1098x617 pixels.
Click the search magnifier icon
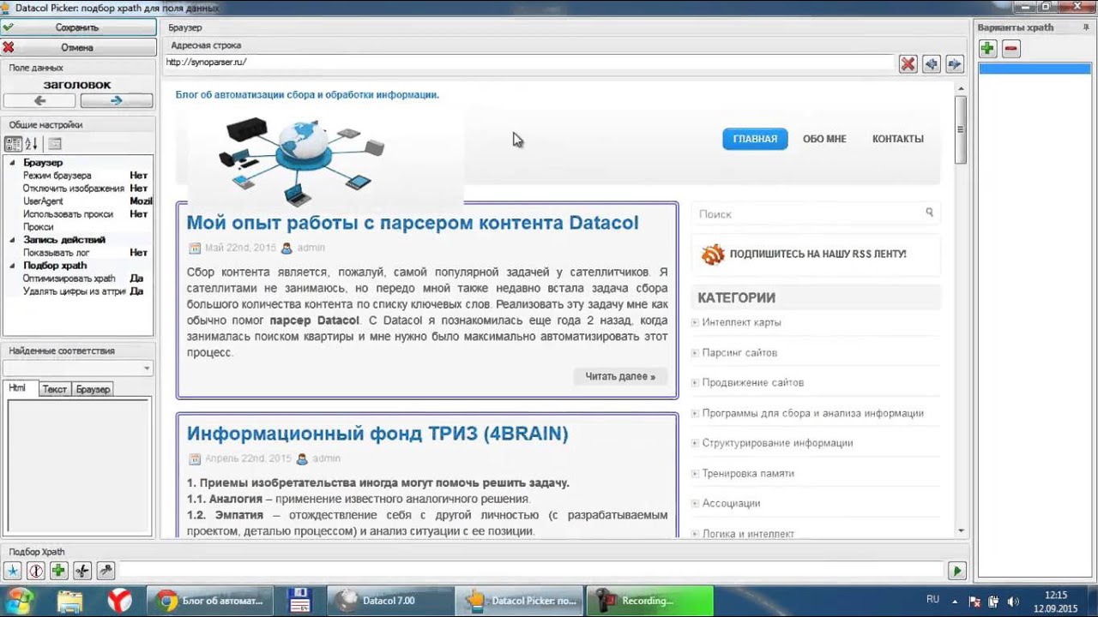929,212
